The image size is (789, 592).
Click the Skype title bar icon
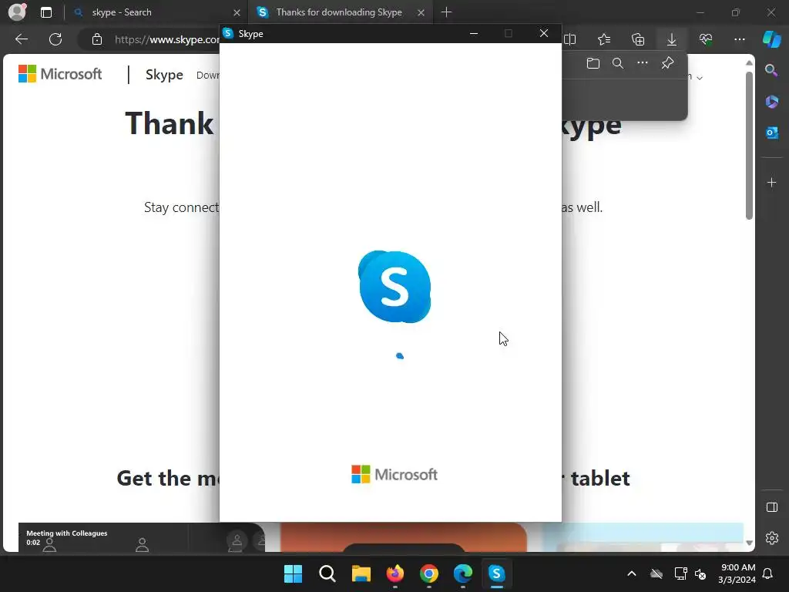tap(228, 33)
